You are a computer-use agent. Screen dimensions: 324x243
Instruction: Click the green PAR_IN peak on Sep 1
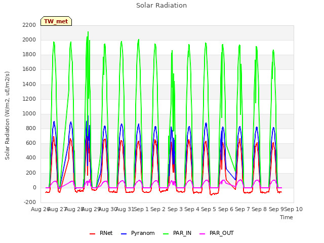(x=139, y=39)
